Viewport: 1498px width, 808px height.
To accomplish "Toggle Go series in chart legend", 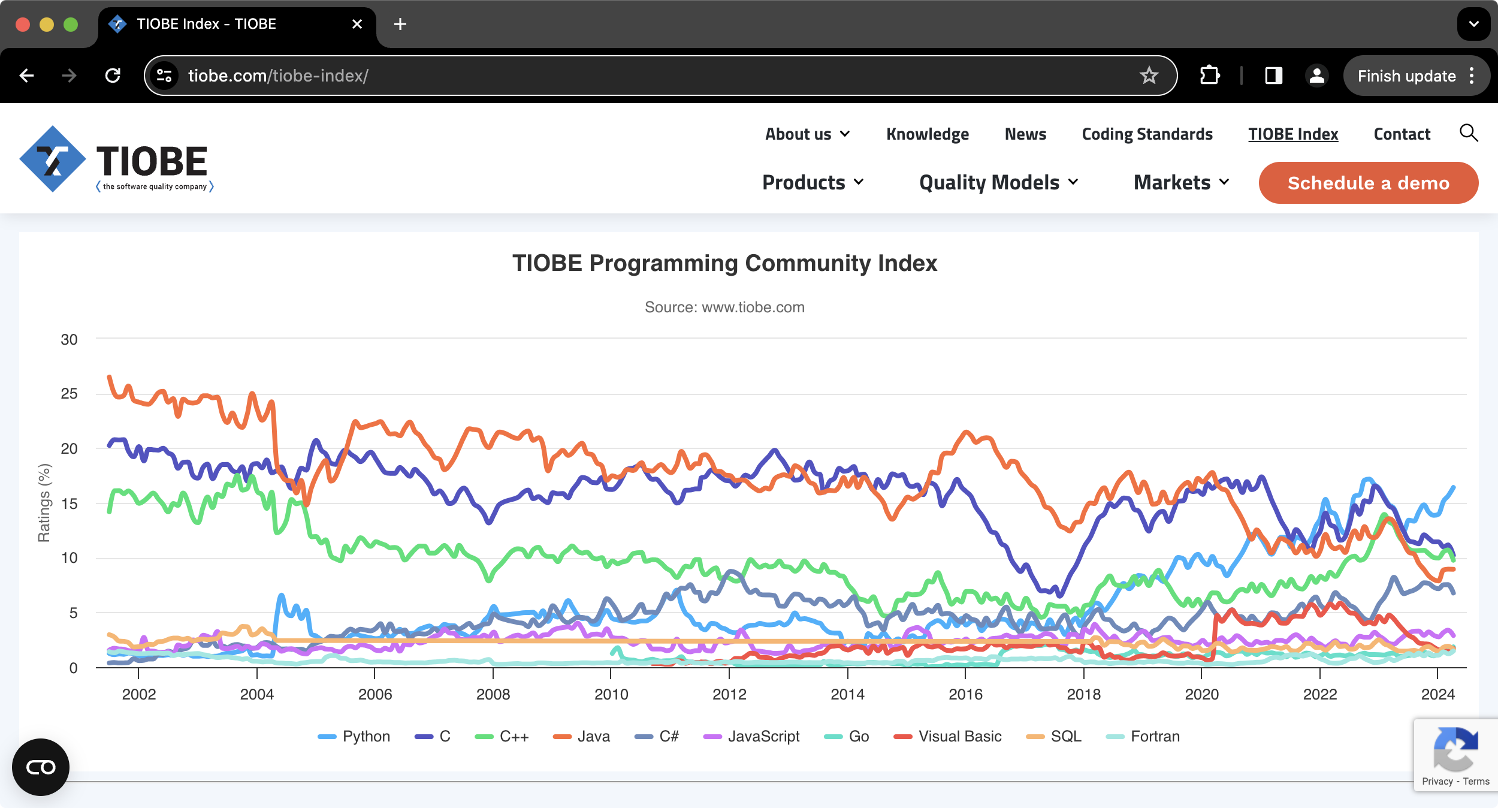I will [x=847, y=736].
